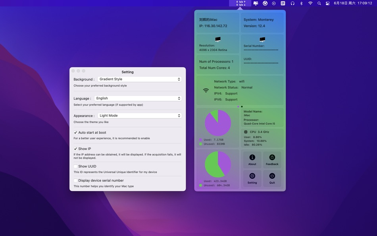Click the CPU 3.4 GHz label

click(260, 132)
